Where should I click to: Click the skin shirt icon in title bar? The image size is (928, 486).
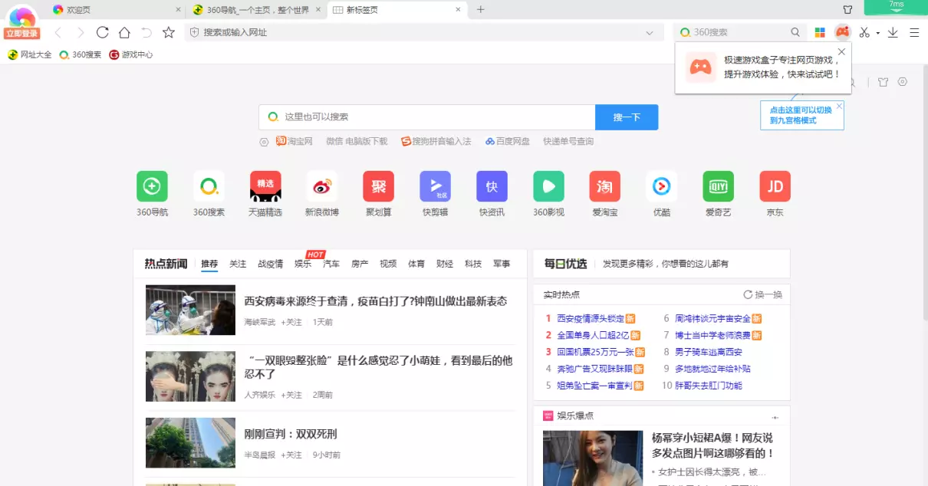click(847, 10)
